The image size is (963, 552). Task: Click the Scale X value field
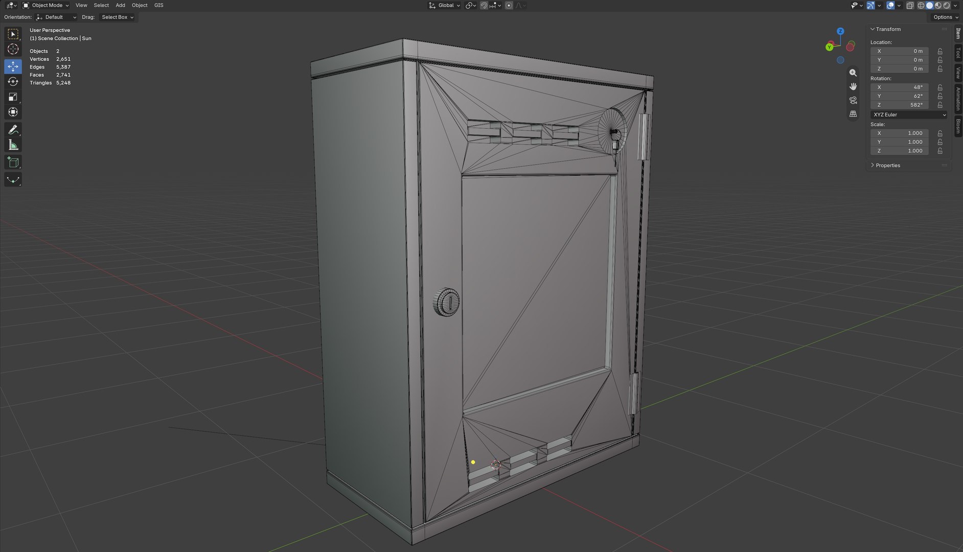coord(900,133)
